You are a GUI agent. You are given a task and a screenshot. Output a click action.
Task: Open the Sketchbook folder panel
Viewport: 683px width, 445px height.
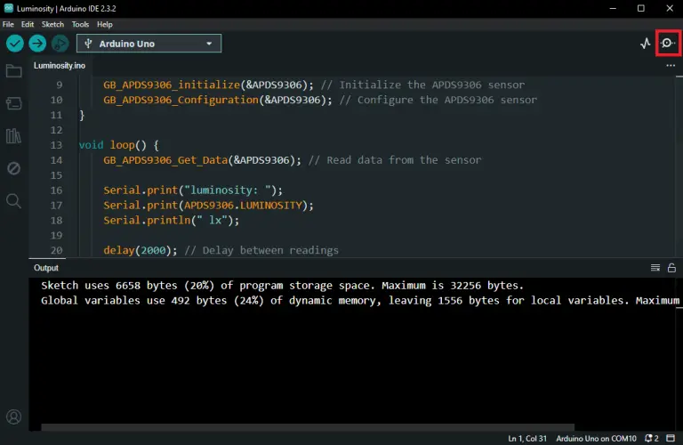coord(14,71)
